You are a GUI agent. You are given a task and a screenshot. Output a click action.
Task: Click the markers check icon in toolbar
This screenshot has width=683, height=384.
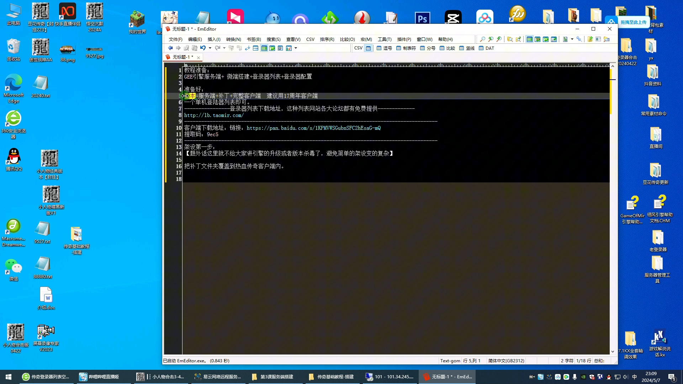[289, 48]
